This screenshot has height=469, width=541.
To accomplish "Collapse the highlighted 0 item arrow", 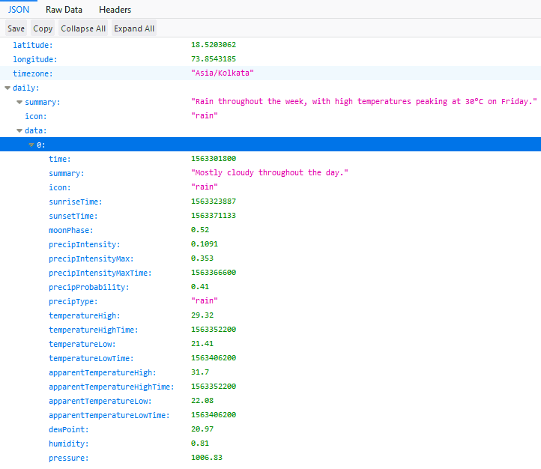I will click(x=31, y=145).
